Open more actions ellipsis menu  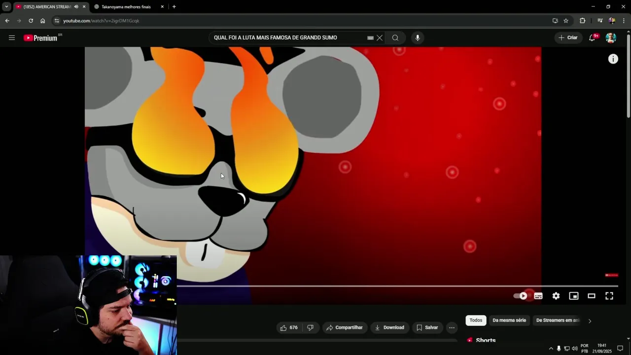click(x=452, y=327)
